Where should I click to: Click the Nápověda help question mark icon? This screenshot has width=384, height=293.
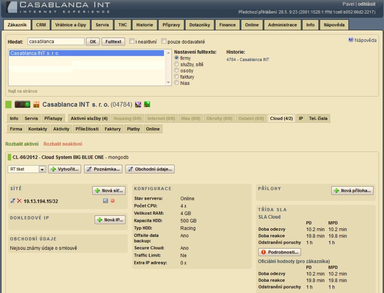[351, 40]
